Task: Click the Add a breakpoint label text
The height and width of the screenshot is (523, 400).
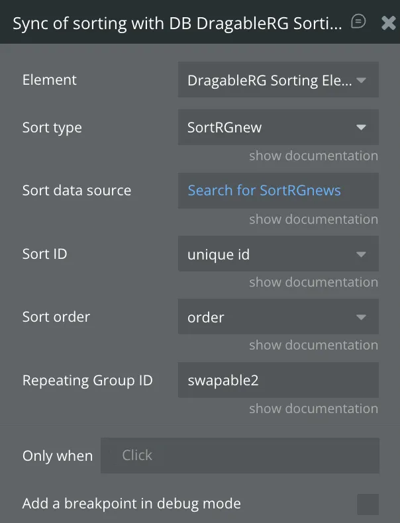Action: coord(132,504)
